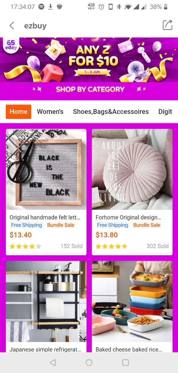
Task: Tap the back arrow next to ezbuy
Action: [x=12, y=26]
